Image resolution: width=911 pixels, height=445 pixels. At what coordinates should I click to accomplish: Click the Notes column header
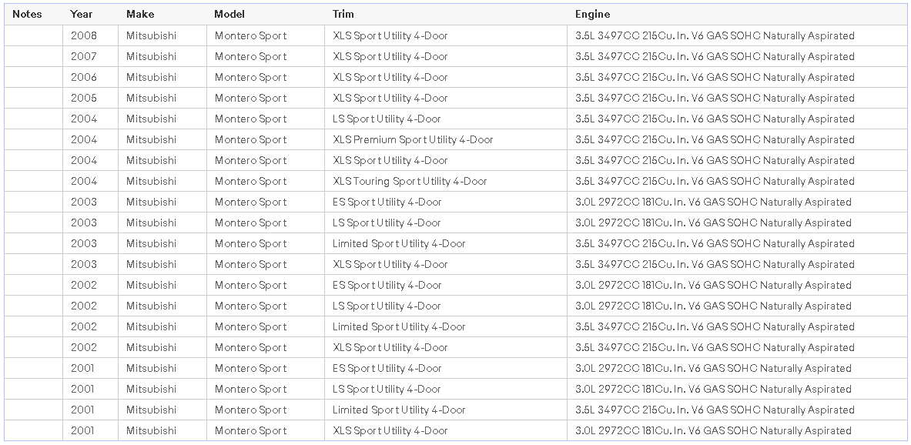point(27,14)
